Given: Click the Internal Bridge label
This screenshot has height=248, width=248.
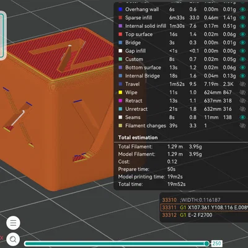Looking at the screenshot, I should [x=143, y=76].
